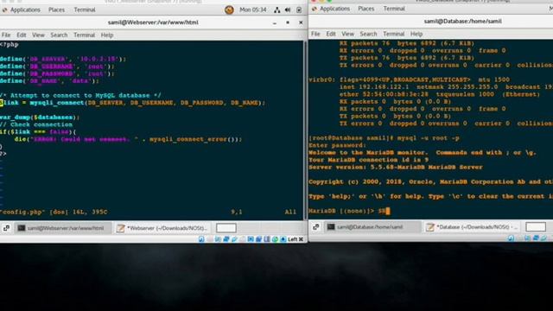Click Webserver terminal vertical scrollbar
553x311 pixels.
click(x=305, y=130)
